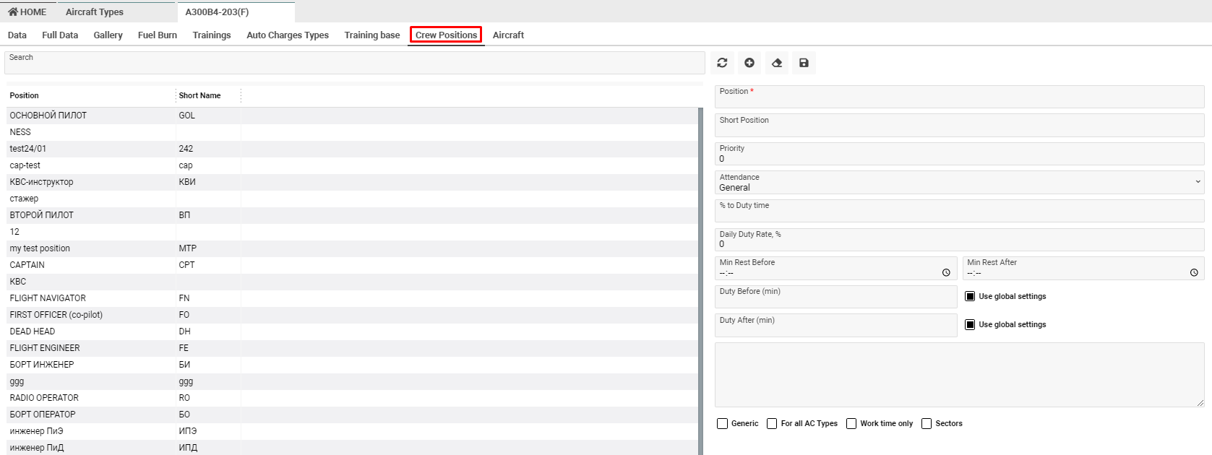This screenshot has height=455, width=1212.
Task: Click the refresh icon in toolbar
Action: (x=722, y=63)
